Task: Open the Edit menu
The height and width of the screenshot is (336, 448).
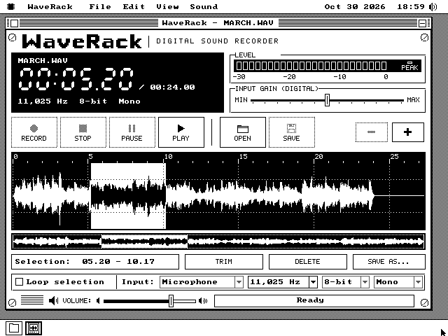Action: pos(134,6)
